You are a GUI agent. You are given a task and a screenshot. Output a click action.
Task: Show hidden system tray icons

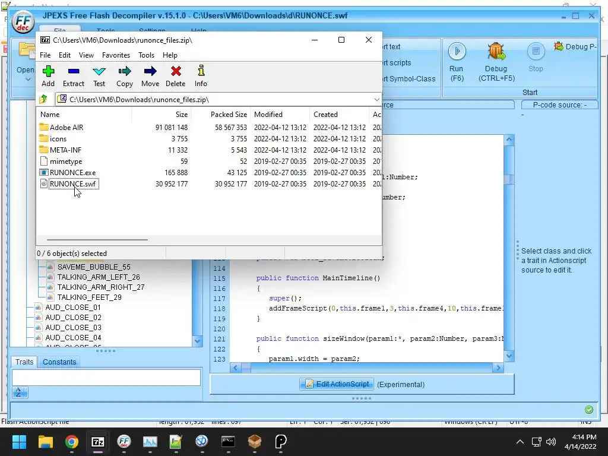point(520,442)
